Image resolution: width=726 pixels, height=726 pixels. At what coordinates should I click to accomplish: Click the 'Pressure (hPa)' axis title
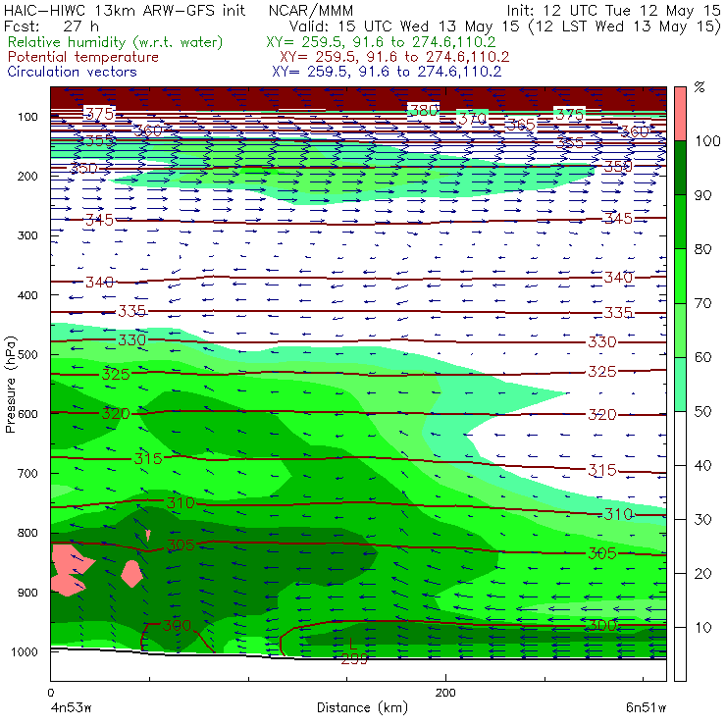[10, 385]
